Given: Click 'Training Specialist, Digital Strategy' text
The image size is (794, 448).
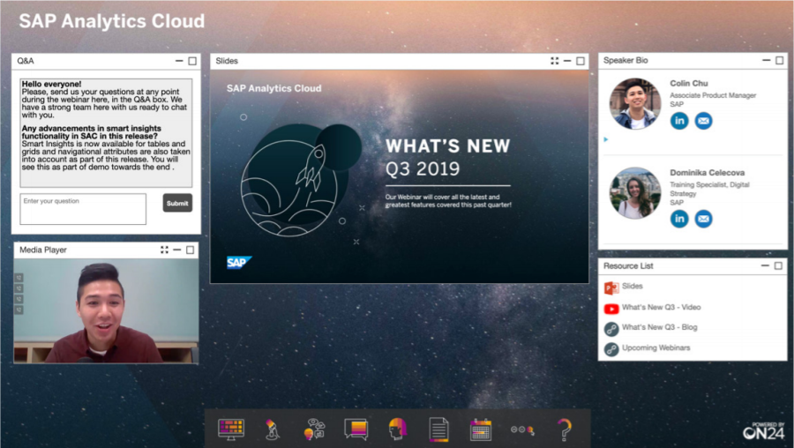Looking at the screenshot, I should click(x=709, y=189).
